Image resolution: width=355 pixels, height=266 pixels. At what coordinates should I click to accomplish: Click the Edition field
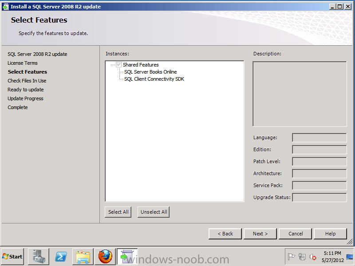pyautogui.click(x=319, y=149)
